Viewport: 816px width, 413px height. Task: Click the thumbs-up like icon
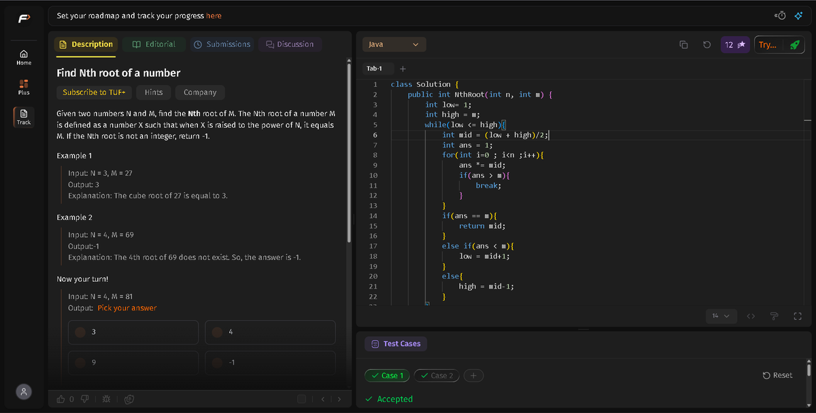click(61, 399)
